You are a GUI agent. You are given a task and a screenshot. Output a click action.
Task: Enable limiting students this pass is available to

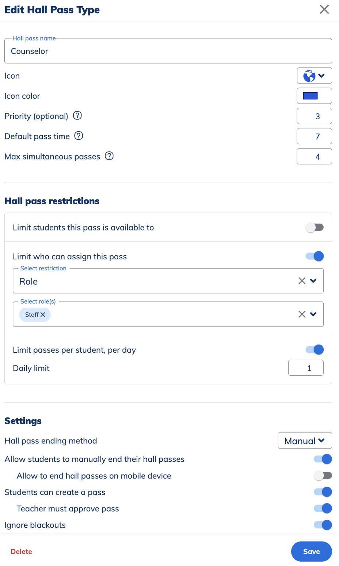(x=315, y=227)
